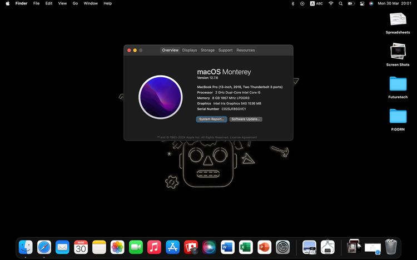Open Control Center

coord(362,3)
